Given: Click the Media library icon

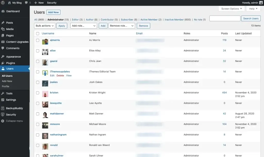Looking at the screenshot, I should click(x=3, y=29).
